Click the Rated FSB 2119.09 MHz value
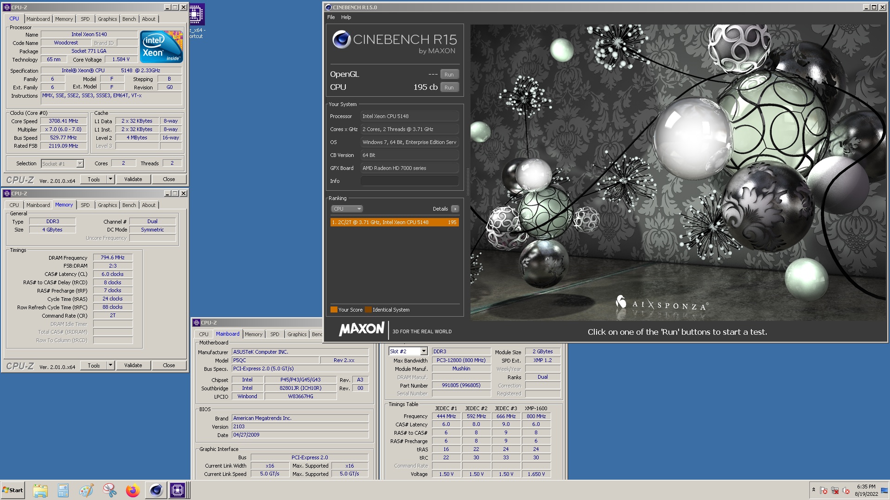This screenshot has width=890, height=500. (x=64, y=146)
